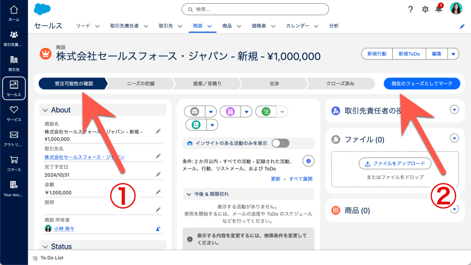471x265 pixels.
Task: Click the Salesforce cloud logo
Action: point(42,9)
